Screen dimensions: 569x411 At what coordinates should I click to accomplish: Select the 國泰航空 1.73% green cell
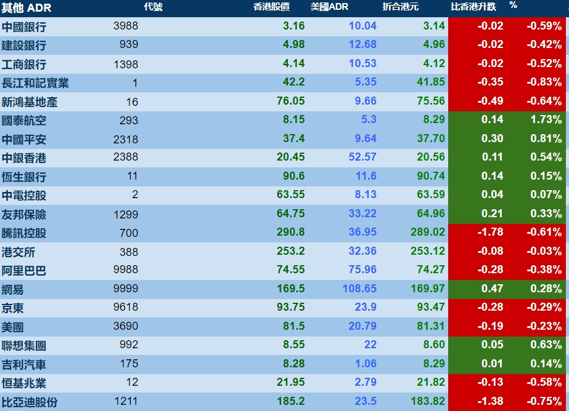[546, 119]
